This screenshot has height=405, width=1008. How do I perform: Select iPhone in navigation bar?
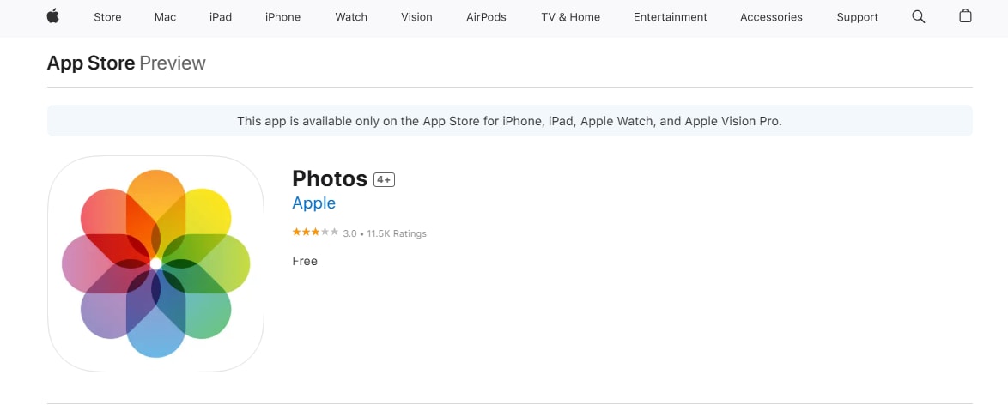(x=282, y=17)
